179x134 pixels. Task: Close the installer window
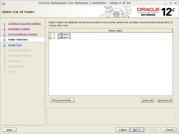pyautogui.click(x=176, y=3)
